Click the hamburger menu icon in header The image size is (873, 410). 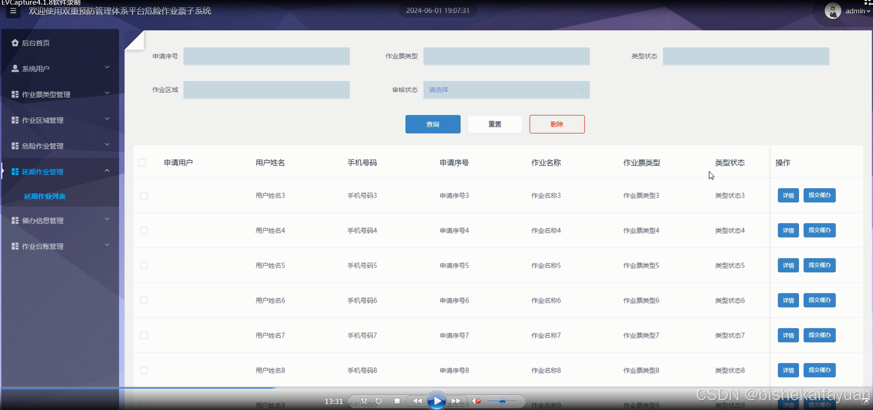coord(13,11)
